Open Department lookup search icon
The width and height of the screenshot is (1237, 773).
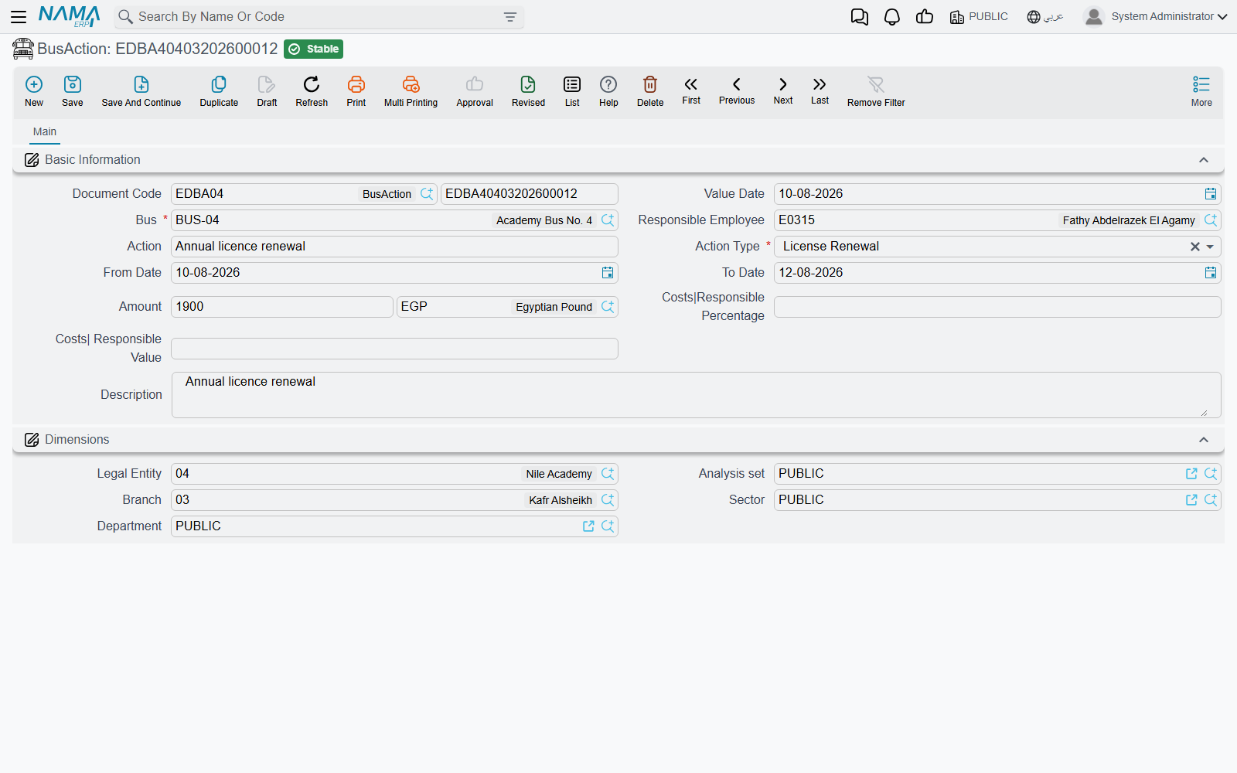pos(608,526)
